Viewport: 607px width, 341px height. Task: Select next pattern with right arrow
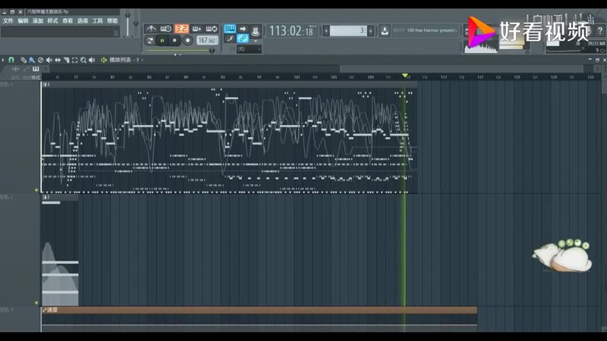pyautogui.click(x=371, y=30)
